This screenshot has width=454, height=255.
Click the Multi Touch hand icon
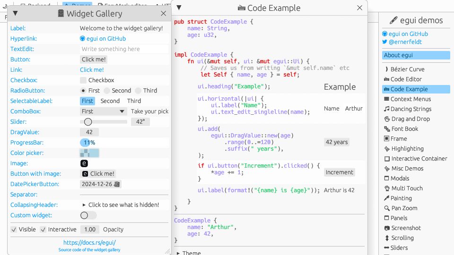(387, 188)
